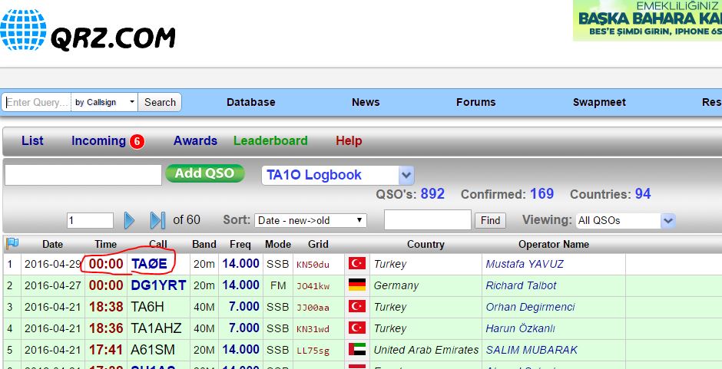The width and height of the screenshot is (722, 369).
Task: Open the TAØE callsign entry
Action: click(x=149, y=264)
